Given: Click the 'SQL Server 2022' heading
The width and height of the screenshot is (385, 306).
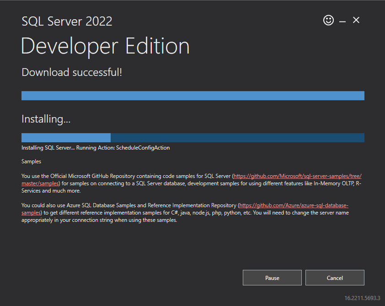Looking at the screenshot, I should point(67,21).
